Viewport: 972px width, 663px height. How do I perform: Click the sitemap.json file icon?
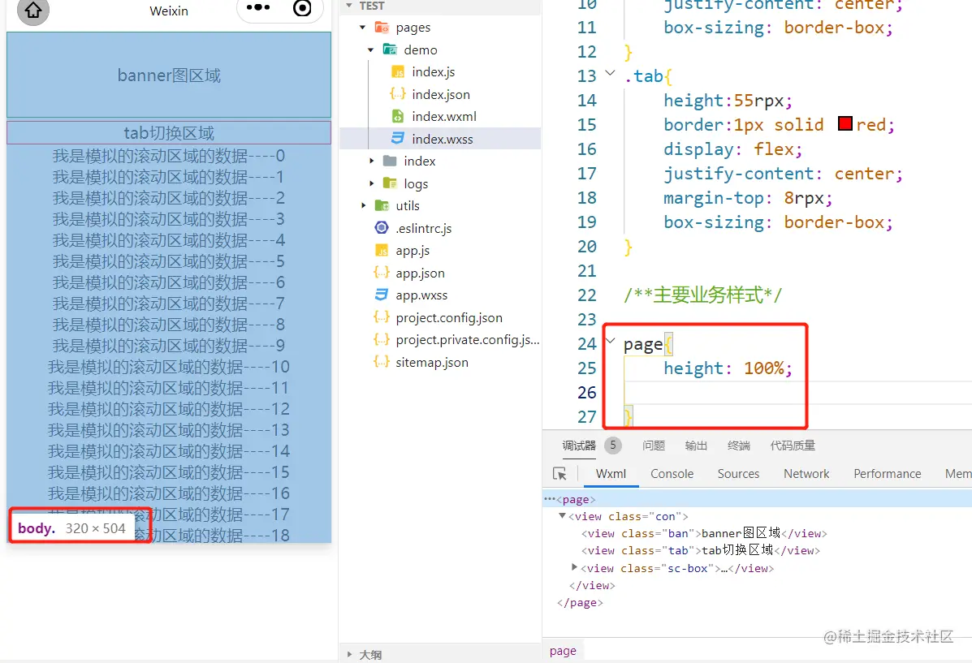click(x=382, y=362)
